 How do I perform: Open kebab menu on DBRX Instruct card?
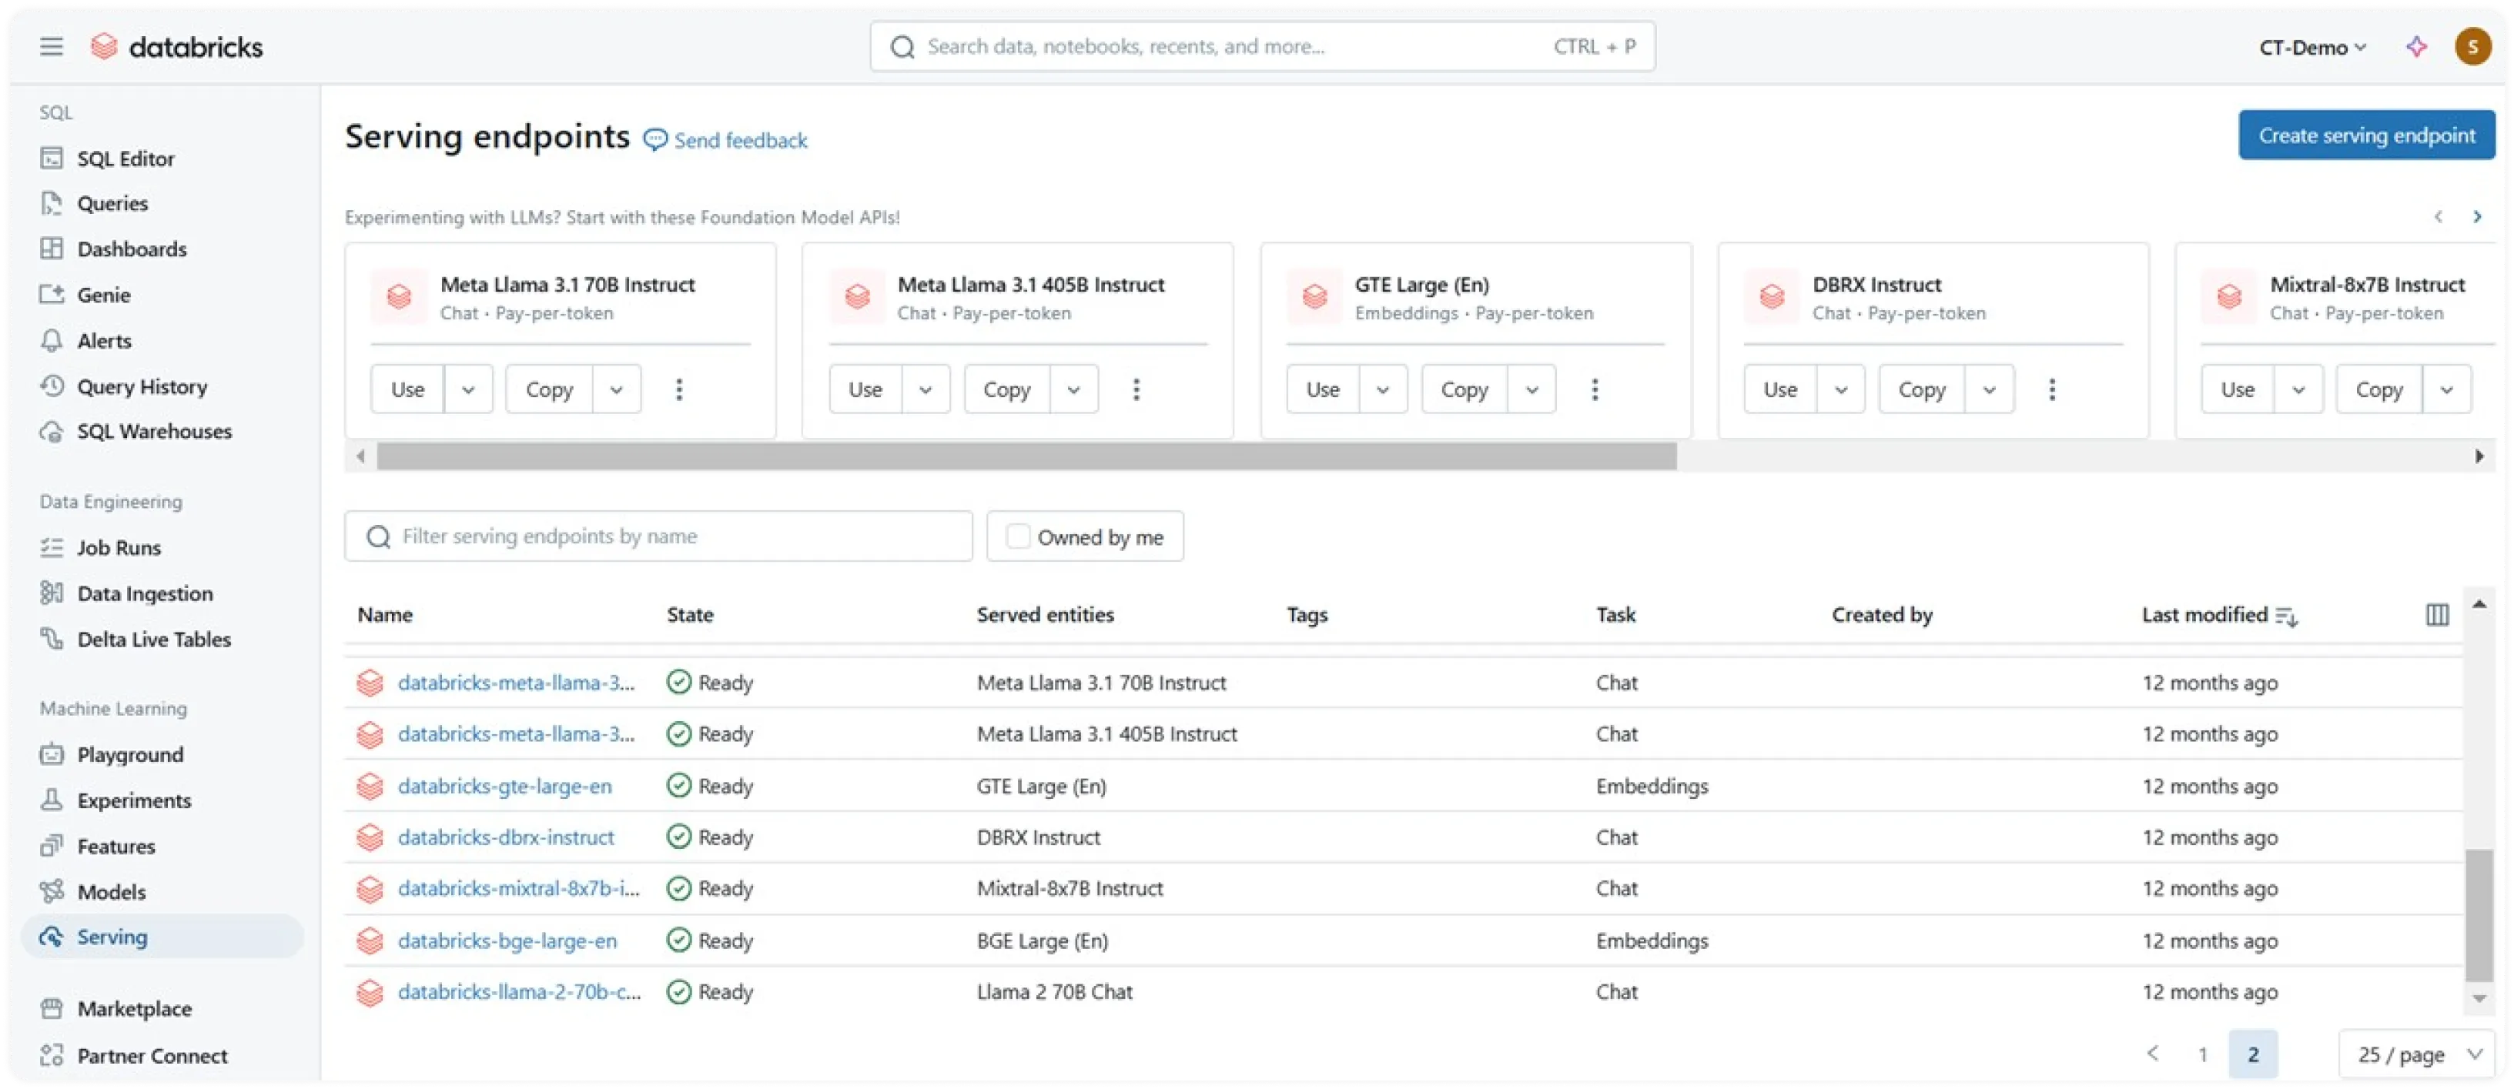(x=2051, y=389)
